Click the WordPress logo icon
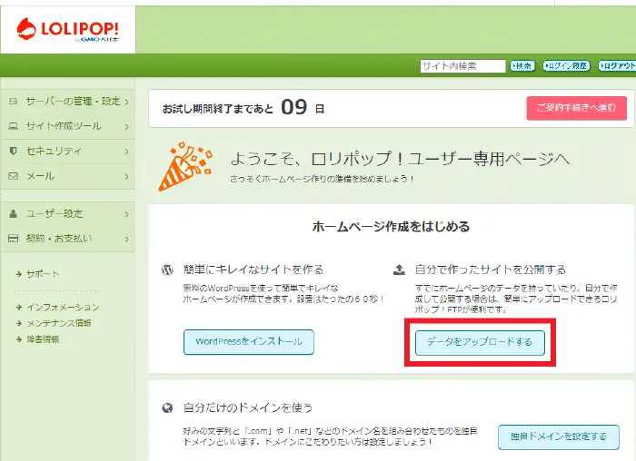 167,270
